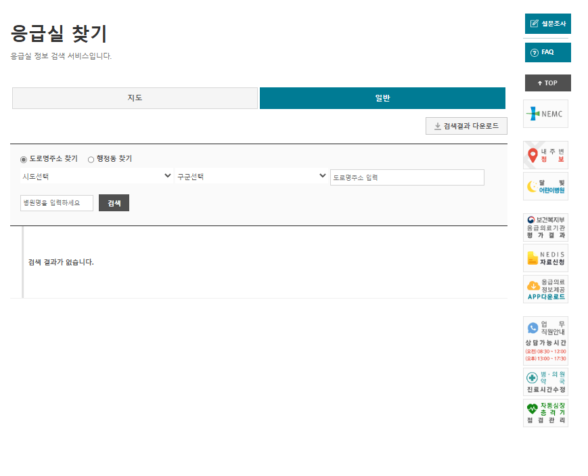Viewport: 588px width, 476px height.
Task: Open the NEMC homepage link
Action: pyautogui.click(x=545, y=114)
